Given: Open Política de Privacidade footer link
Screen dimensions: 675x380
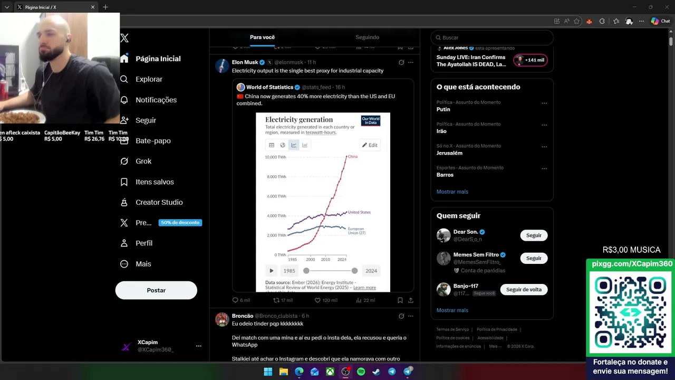Looking at the screenshot, I should point(497,329).
